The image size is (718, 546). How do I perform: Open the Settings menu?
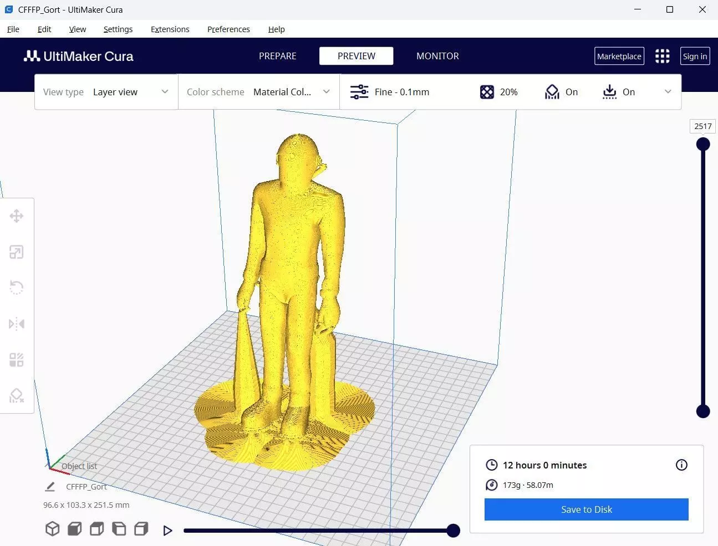(x=118, y=29)
